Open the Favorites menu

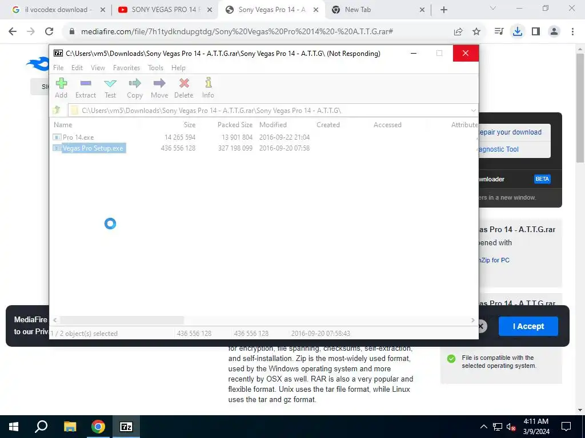(126, 68)
